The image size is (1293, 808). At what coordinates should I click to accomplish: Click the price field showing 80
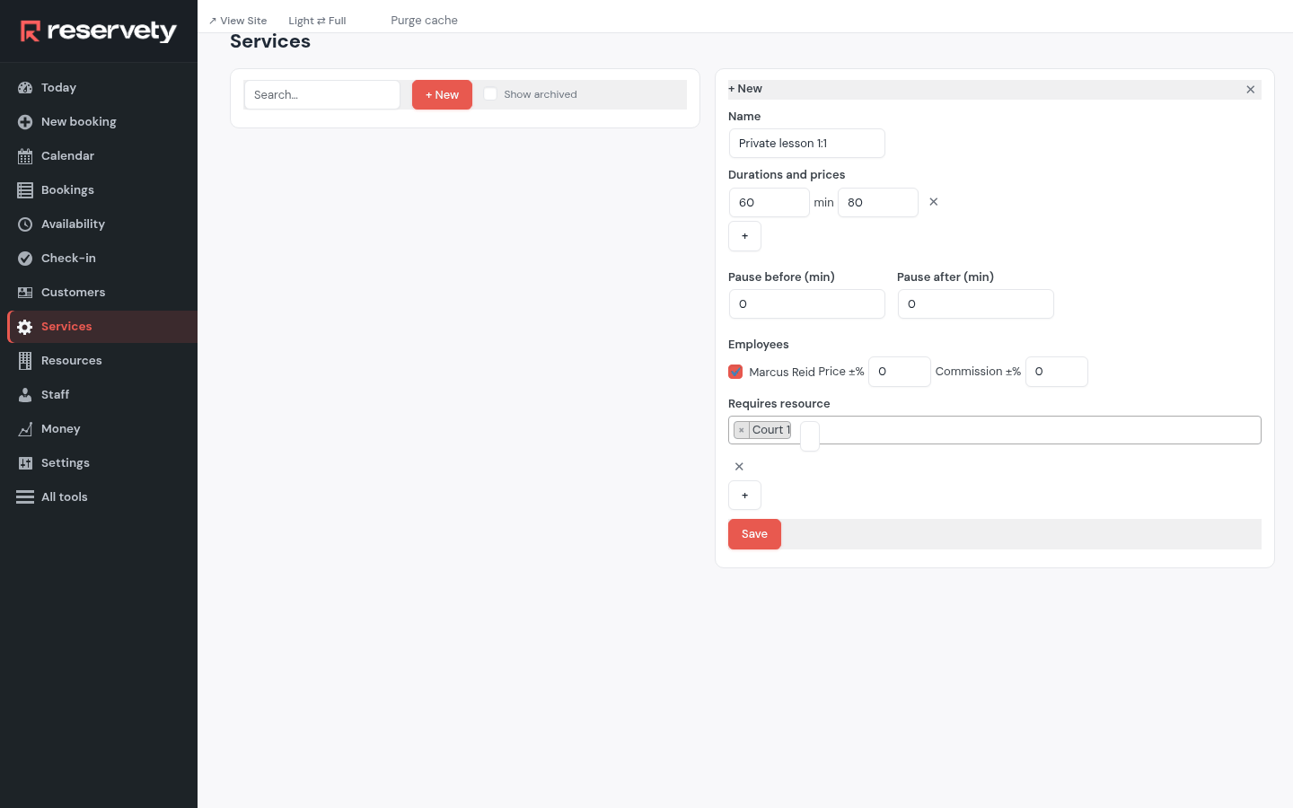[877, 203]
